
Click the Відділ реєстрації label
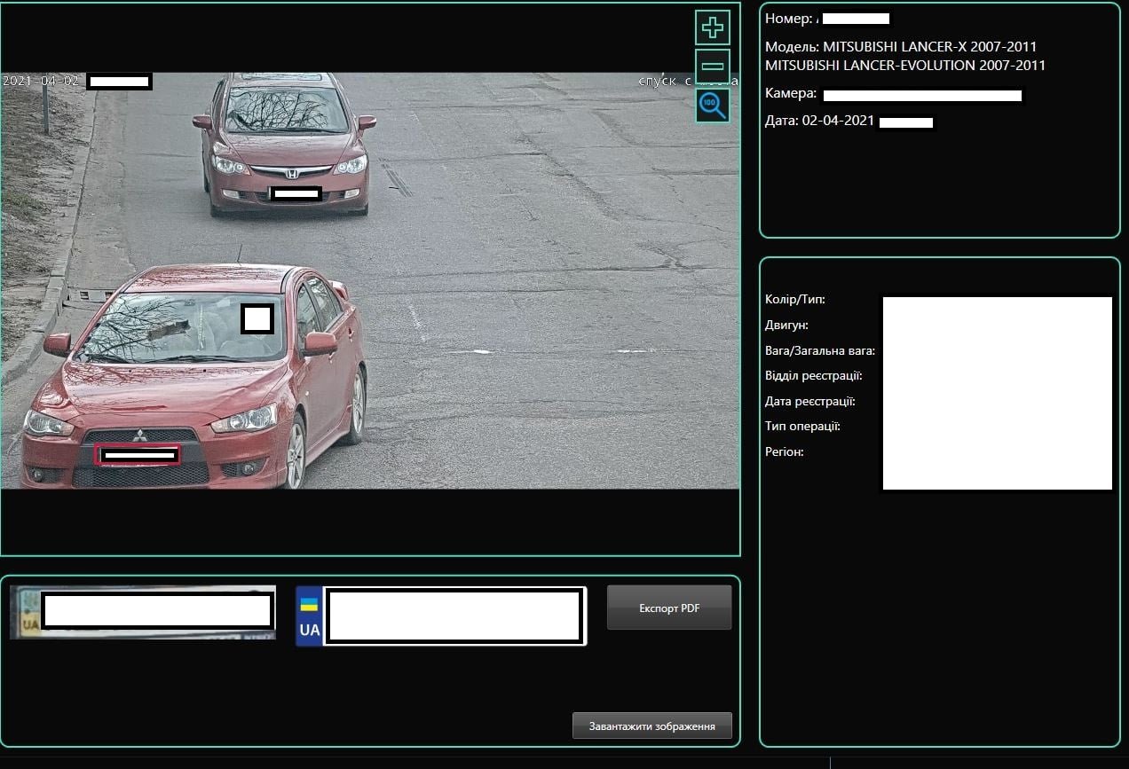(813, 376)
